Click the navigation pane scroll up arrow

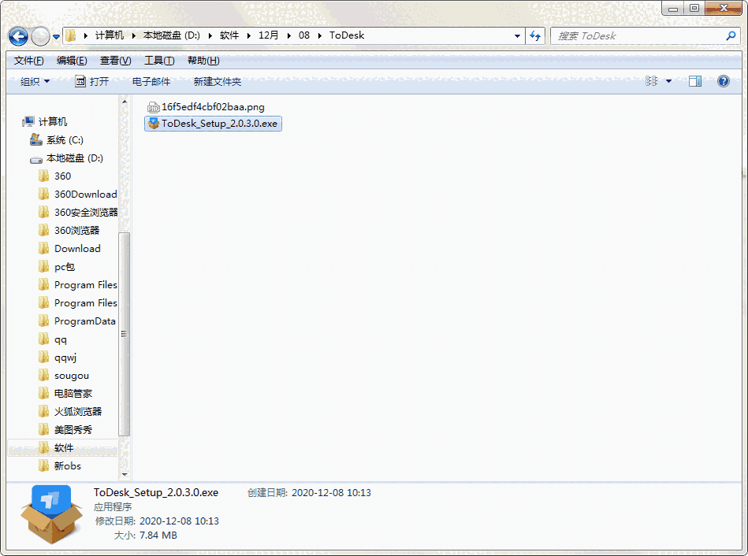[x=125, y=102]
